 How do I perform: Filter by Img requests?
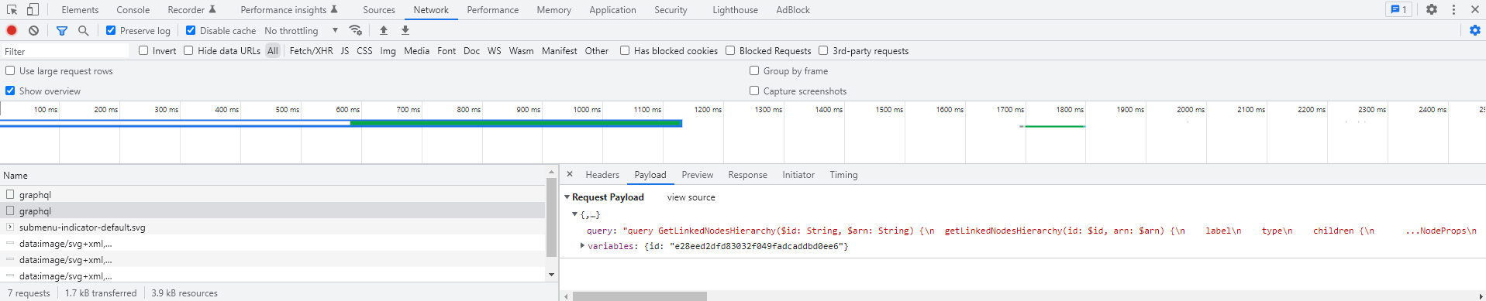388,50
